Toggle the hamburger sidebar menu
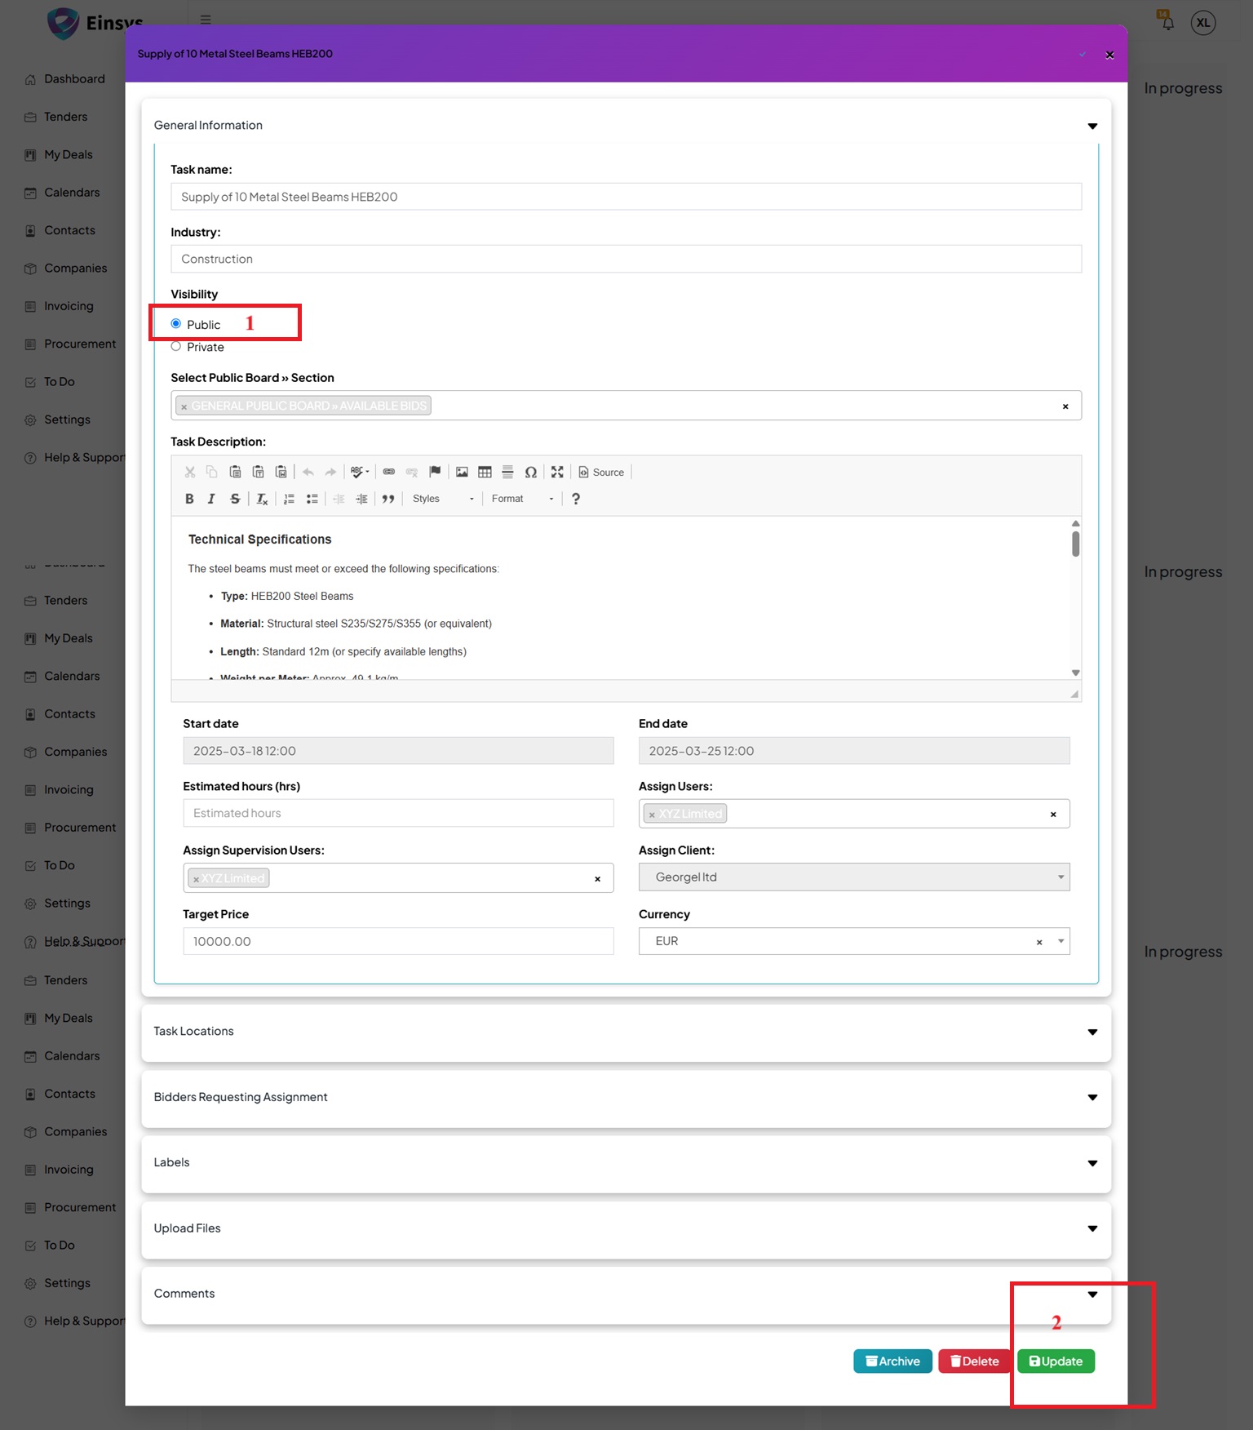This screenshot has height=1430, width=1253. [x=206, y=20]
